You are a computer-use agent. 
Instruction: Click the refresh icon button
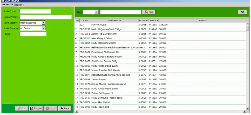242,12
